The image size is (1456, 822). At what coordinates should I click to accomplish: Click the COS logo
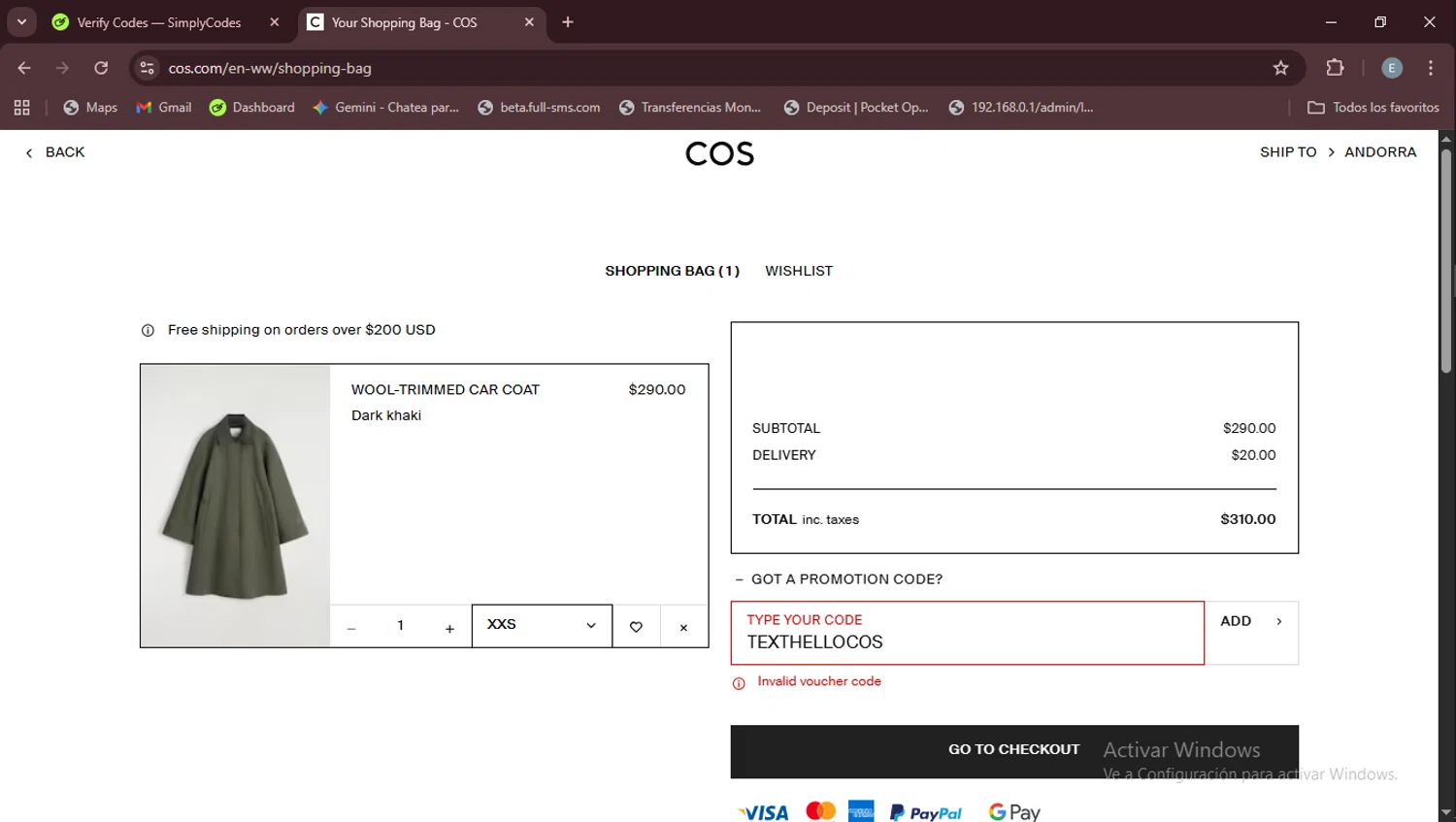pos(719,153)
